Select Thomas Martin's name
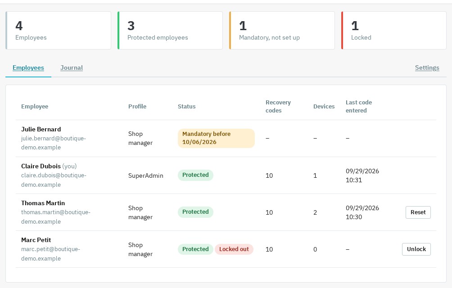This screenshot has height=288, width=452. tap(43, 203)
